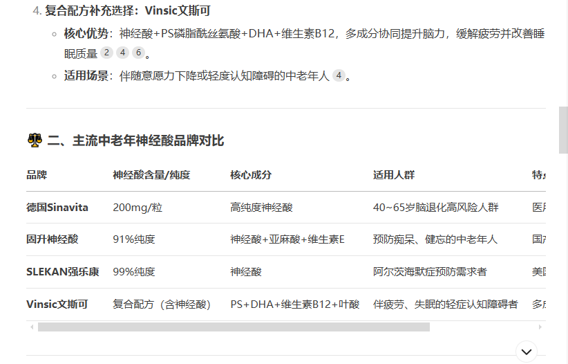Screen dimensions: 568x364
Task: Click the table scrollbar left arrow
Action: pyautogui.click(x=32, y=327)
